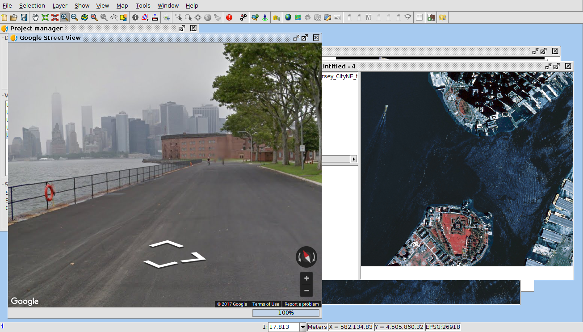The width and height of the screenshot is (583, 332).
Task: Select the Pan hand tool
Action: click(x=35, y=17)
